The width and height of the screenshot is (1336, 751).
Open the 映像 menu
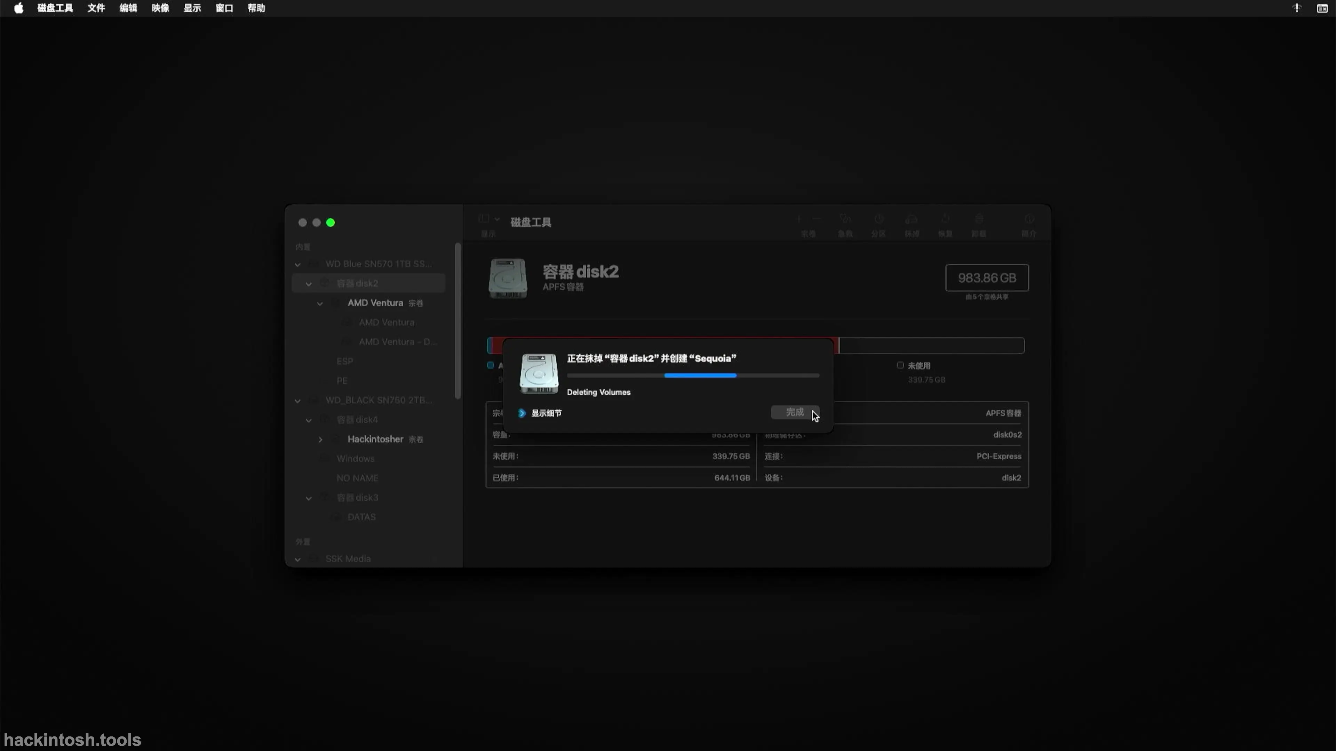[x=160, y=8]
